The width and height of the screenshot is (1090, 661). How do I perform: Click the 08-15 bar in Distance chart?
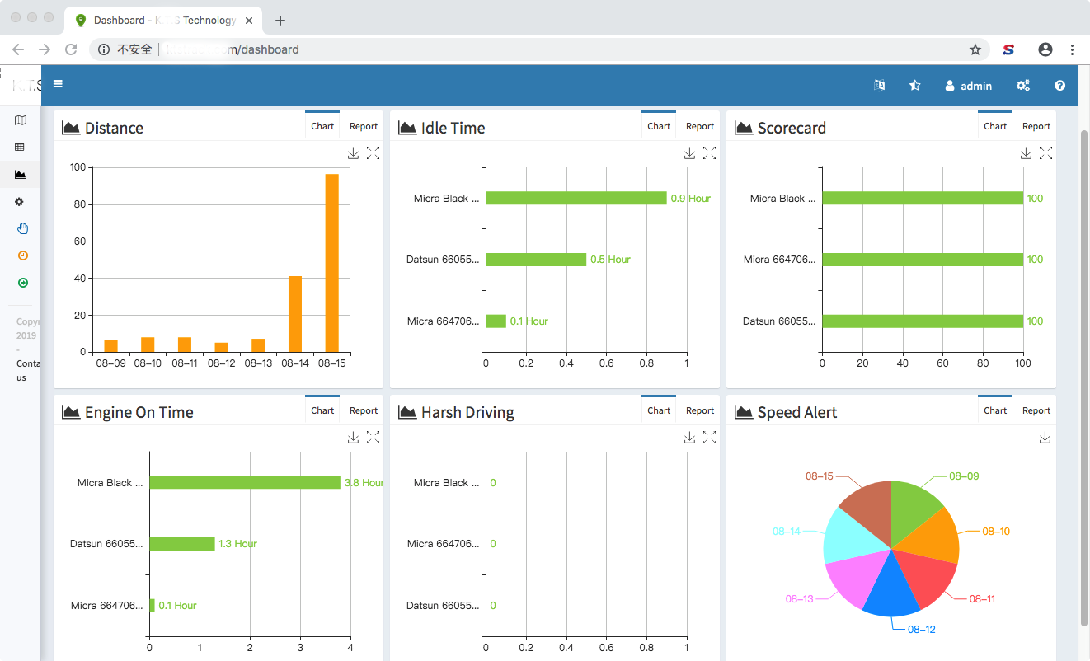click(x=332, y=263)
